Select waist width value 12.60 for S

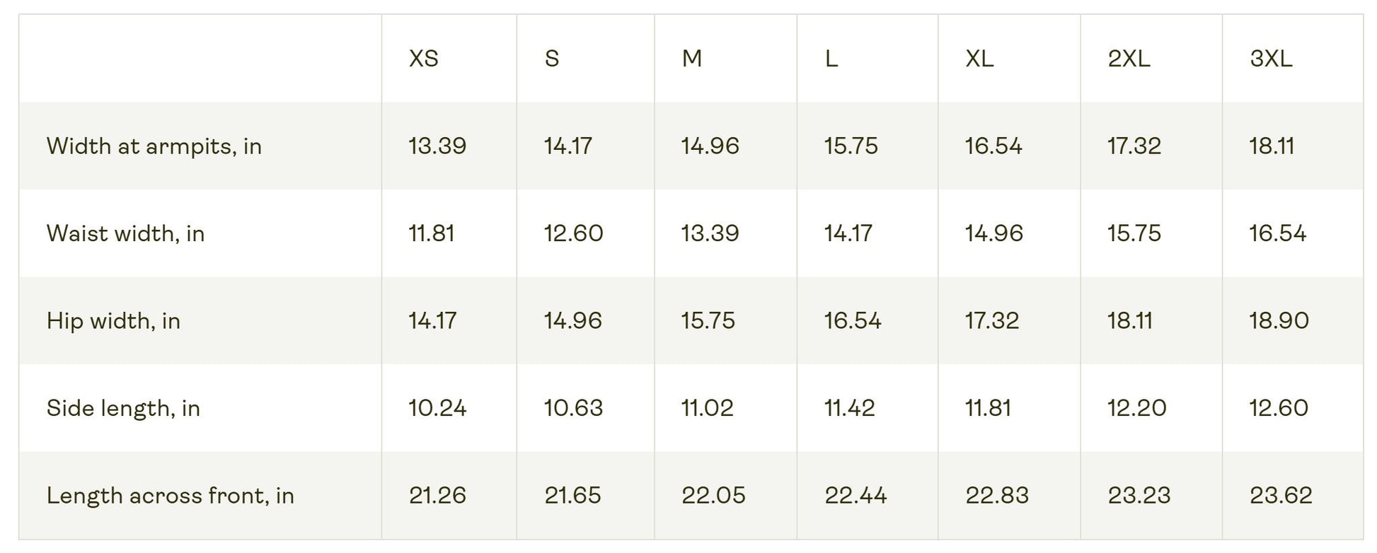(x=573, y=233)
